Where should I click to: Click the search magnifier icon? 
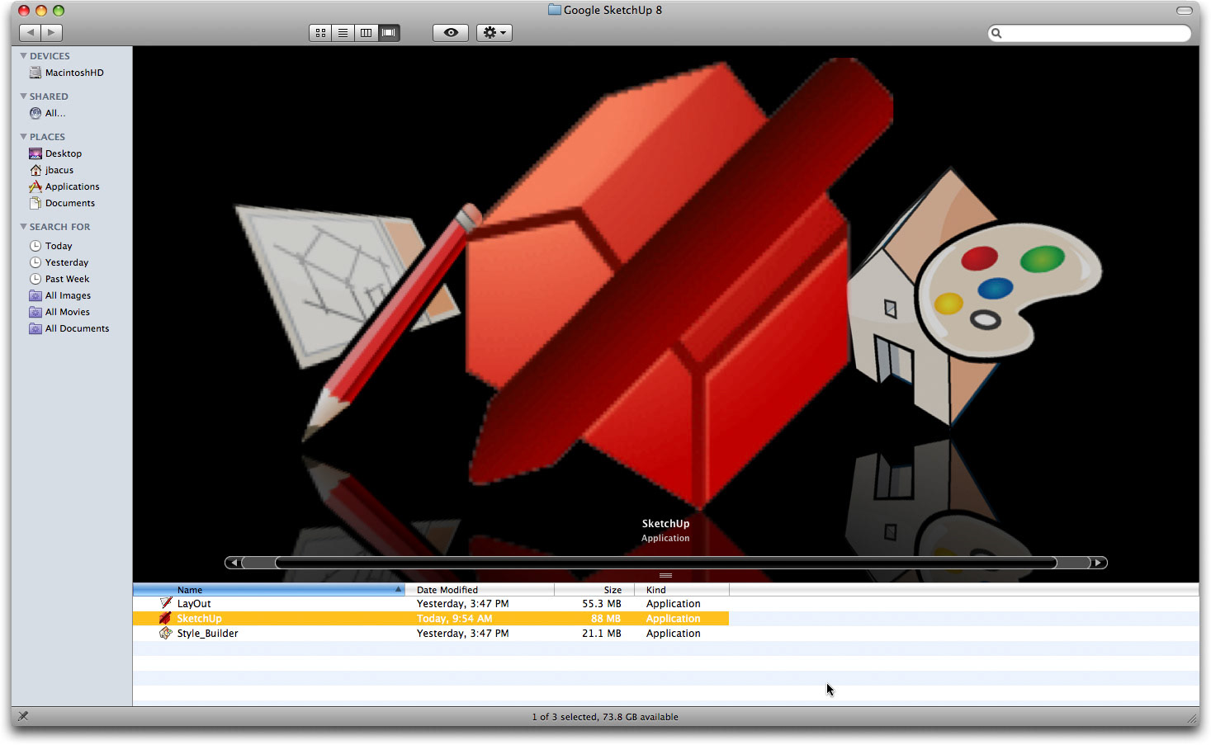click(996, 33)
